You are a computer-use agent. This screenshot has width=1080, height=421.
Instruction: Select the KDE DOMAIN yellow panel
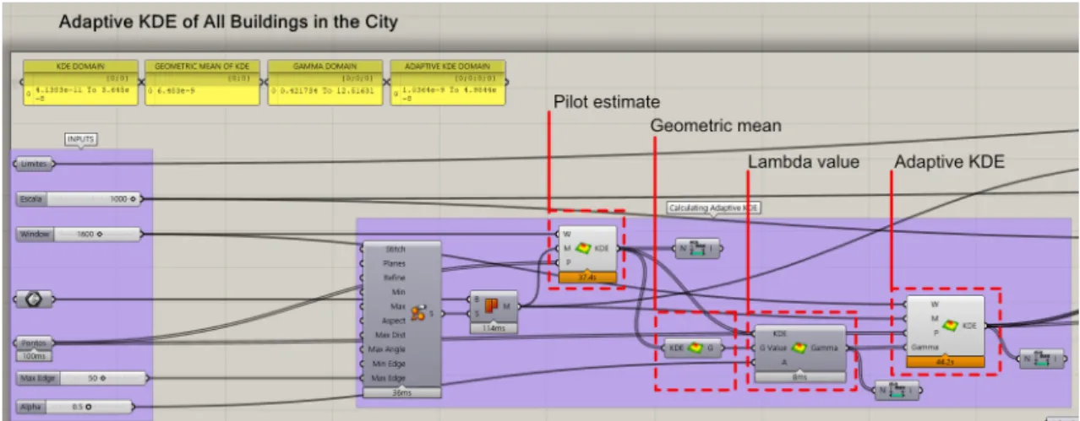(80, 82)
